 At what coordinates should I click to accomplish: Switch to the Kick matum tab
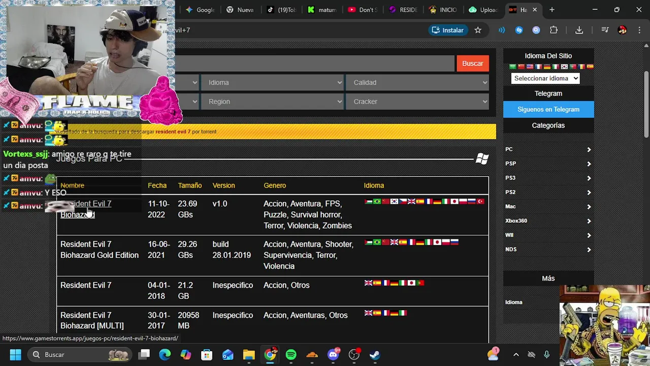pyautogui.click(x=321, y=10)
